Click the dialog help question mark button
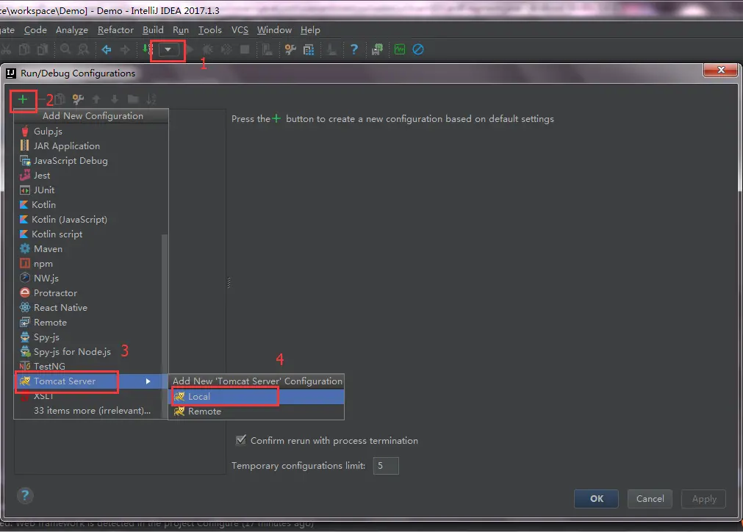This screenshot has width=743, height=532. point(25,495)
